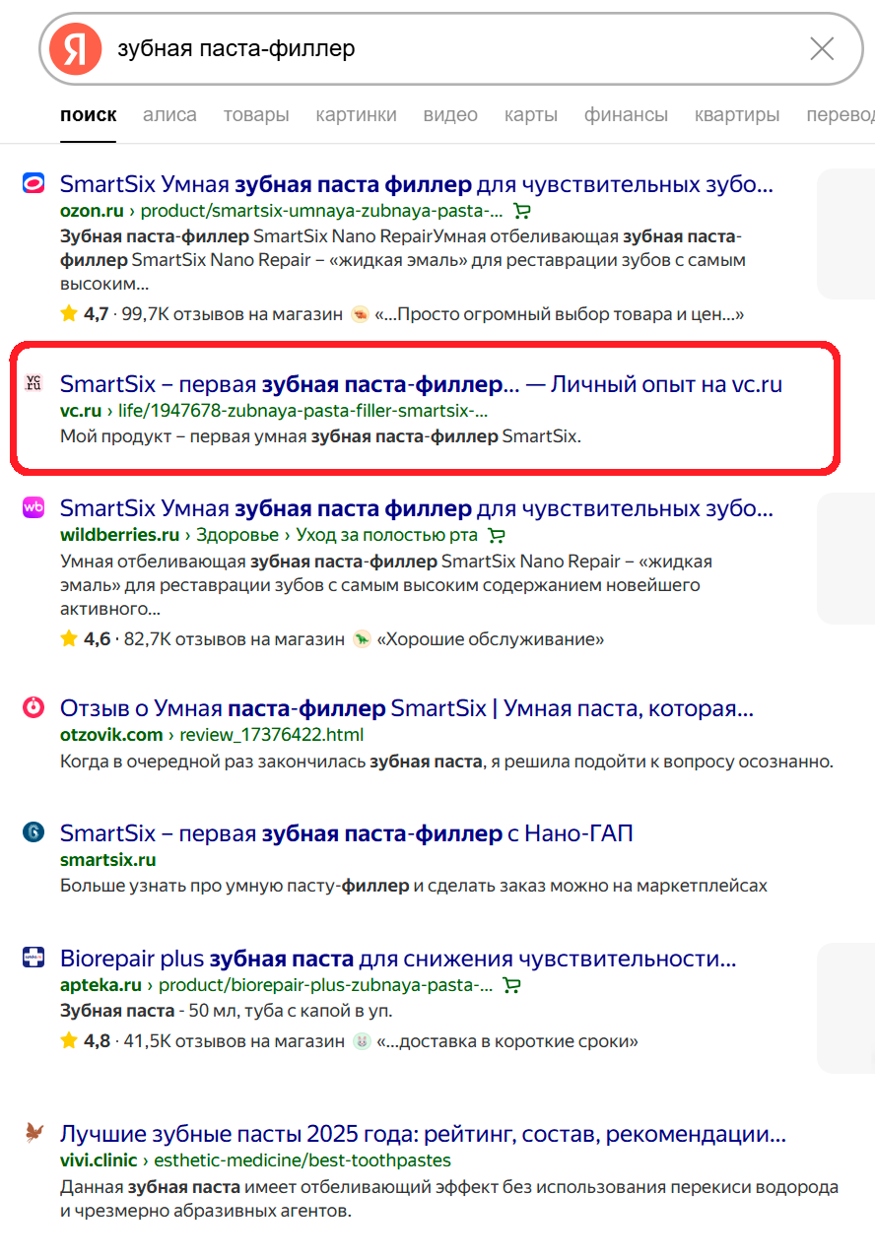Open the «...доставка в короткие сроки» review snippet
The image size is (875, 1259).
[507, 1041]
